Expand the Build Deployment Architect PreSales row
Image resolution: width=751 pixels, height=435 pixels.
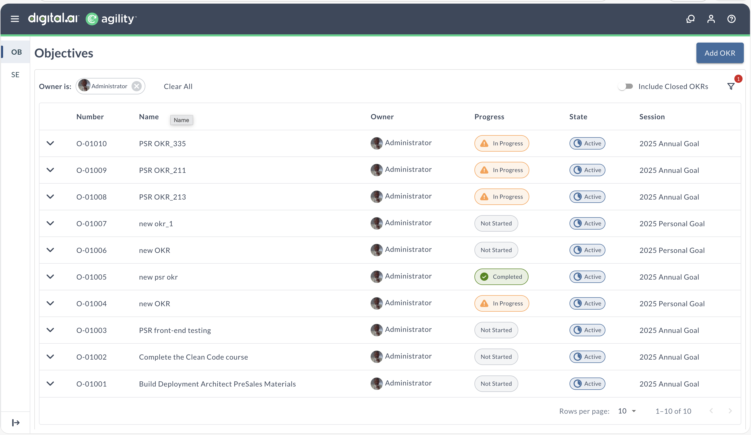(50, 384)
